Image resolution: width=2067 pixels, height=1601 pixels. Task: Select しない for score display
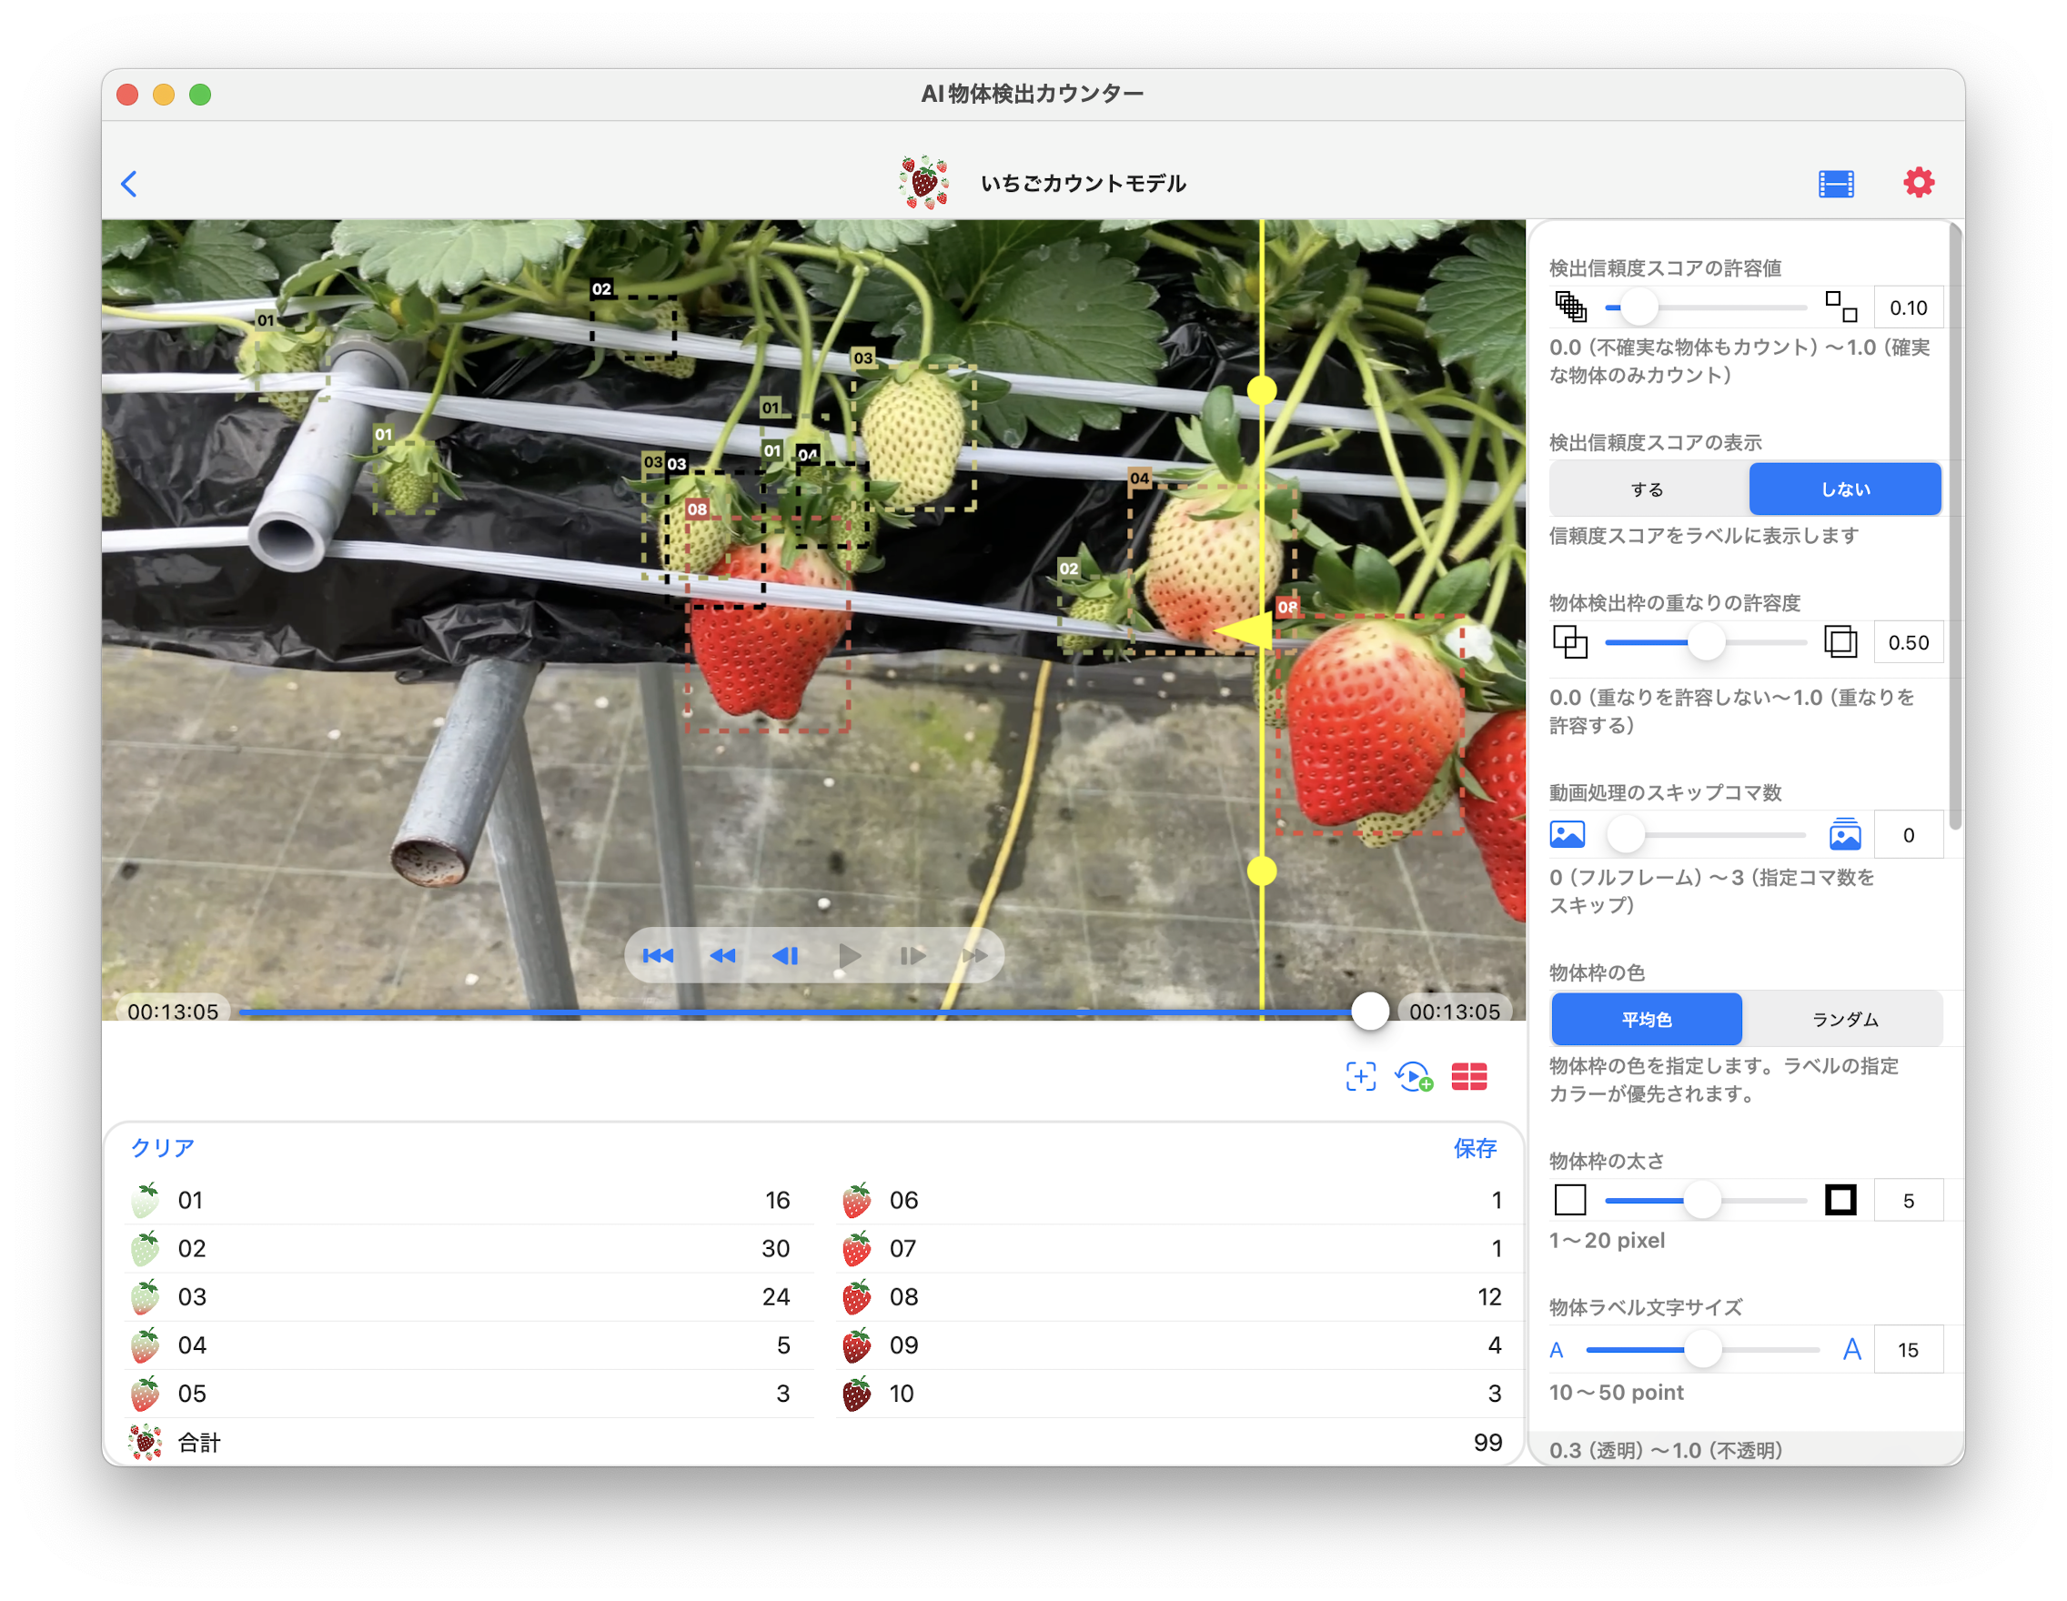tap(1845, 488)
